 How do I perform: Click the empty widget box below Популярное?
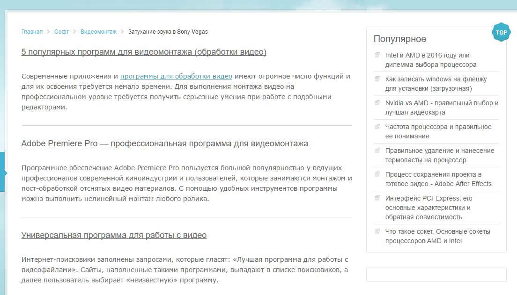click(x=436, y=274)
